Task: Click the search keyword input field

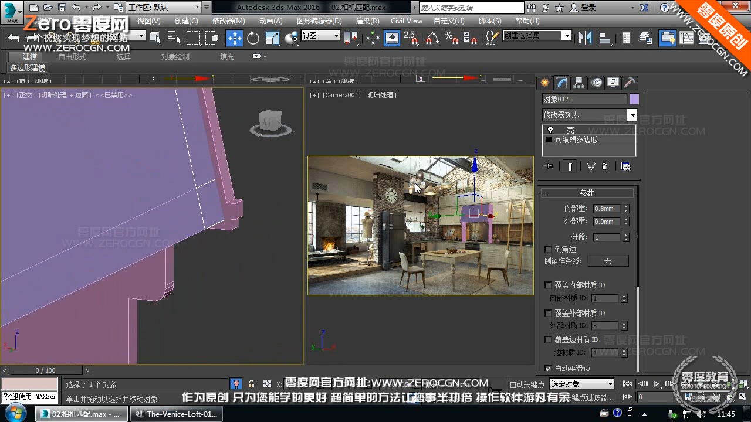Action: [x=471, y=8]
